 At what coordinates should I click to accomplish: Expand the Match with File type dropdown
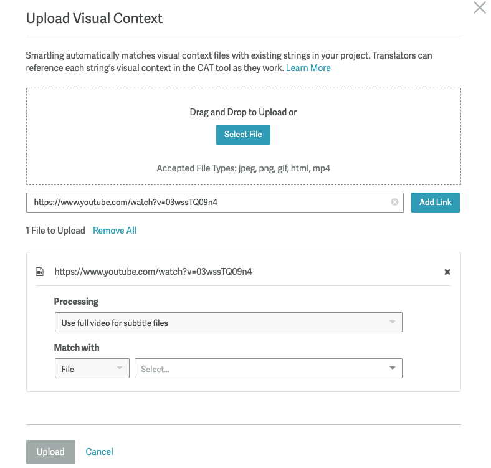coord(92,369)
